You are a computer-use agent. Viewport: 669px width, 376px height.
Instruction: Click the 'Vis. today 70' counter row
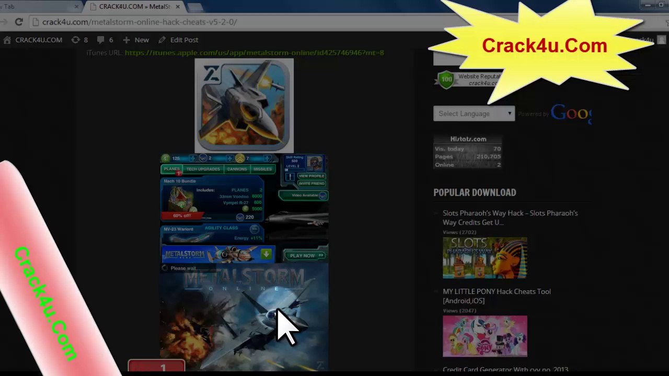[x=468, y=149]
